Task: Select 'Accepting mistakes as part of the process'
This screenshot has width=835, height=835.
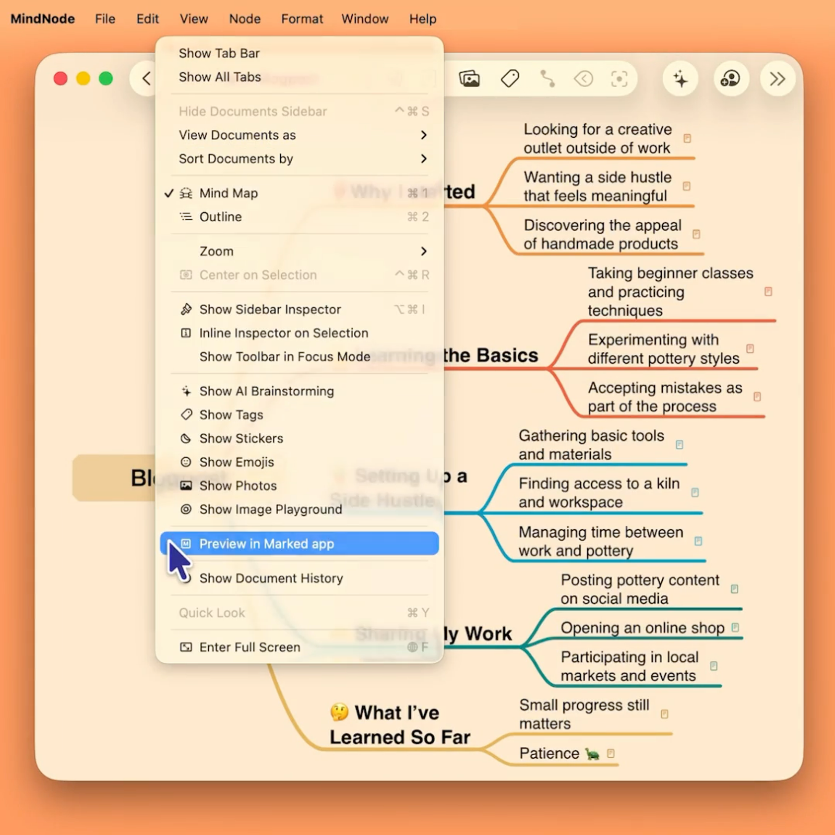Action: [665, 397]
